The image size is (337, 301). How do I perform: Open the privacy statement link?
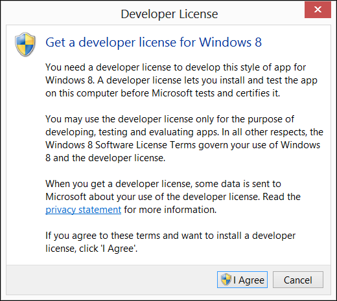pyautogui.click(x=83, y=210)
